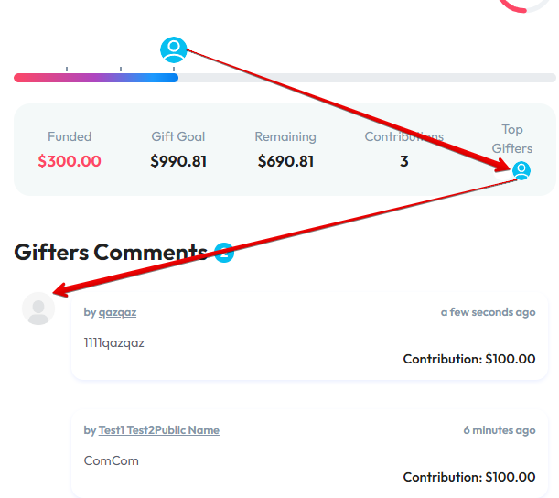Click the blue comment count badge
This screenshot has height=498, width=559.
[x=224, y=253]
